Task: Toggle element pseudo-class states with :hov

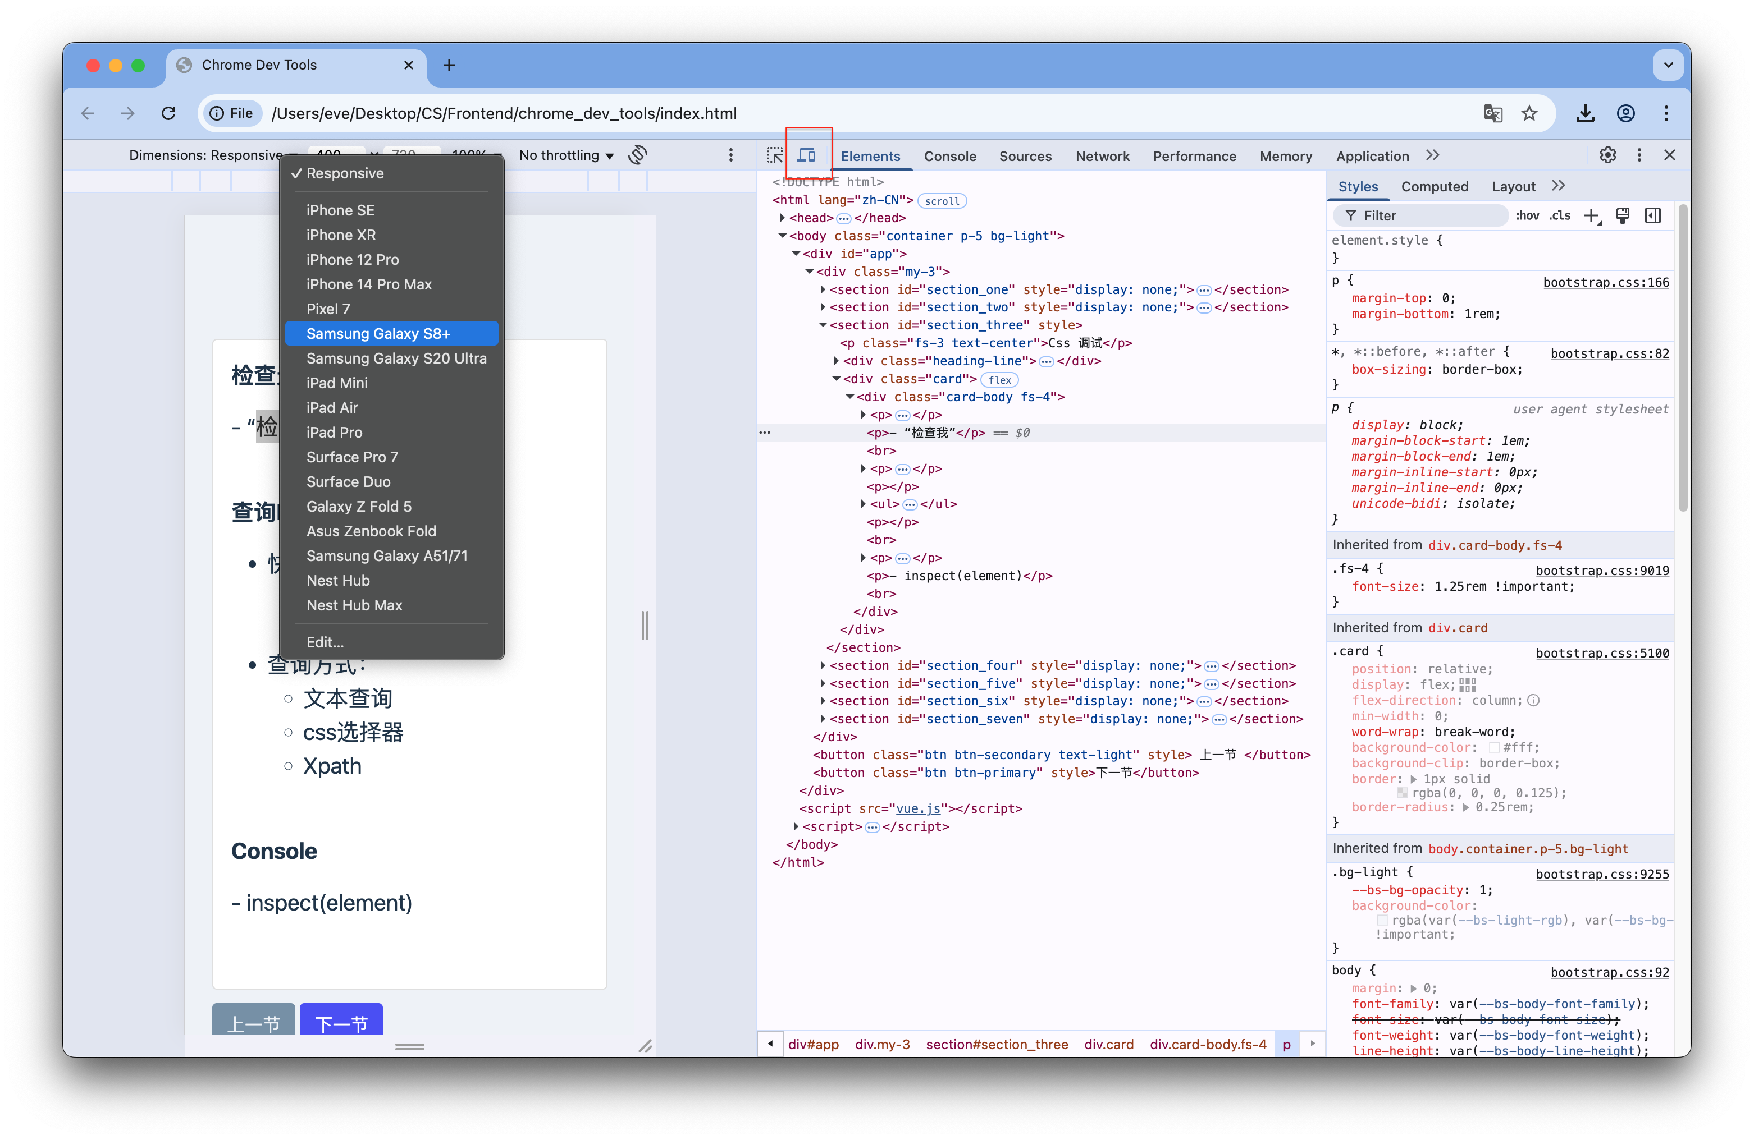Action: 1528,215
